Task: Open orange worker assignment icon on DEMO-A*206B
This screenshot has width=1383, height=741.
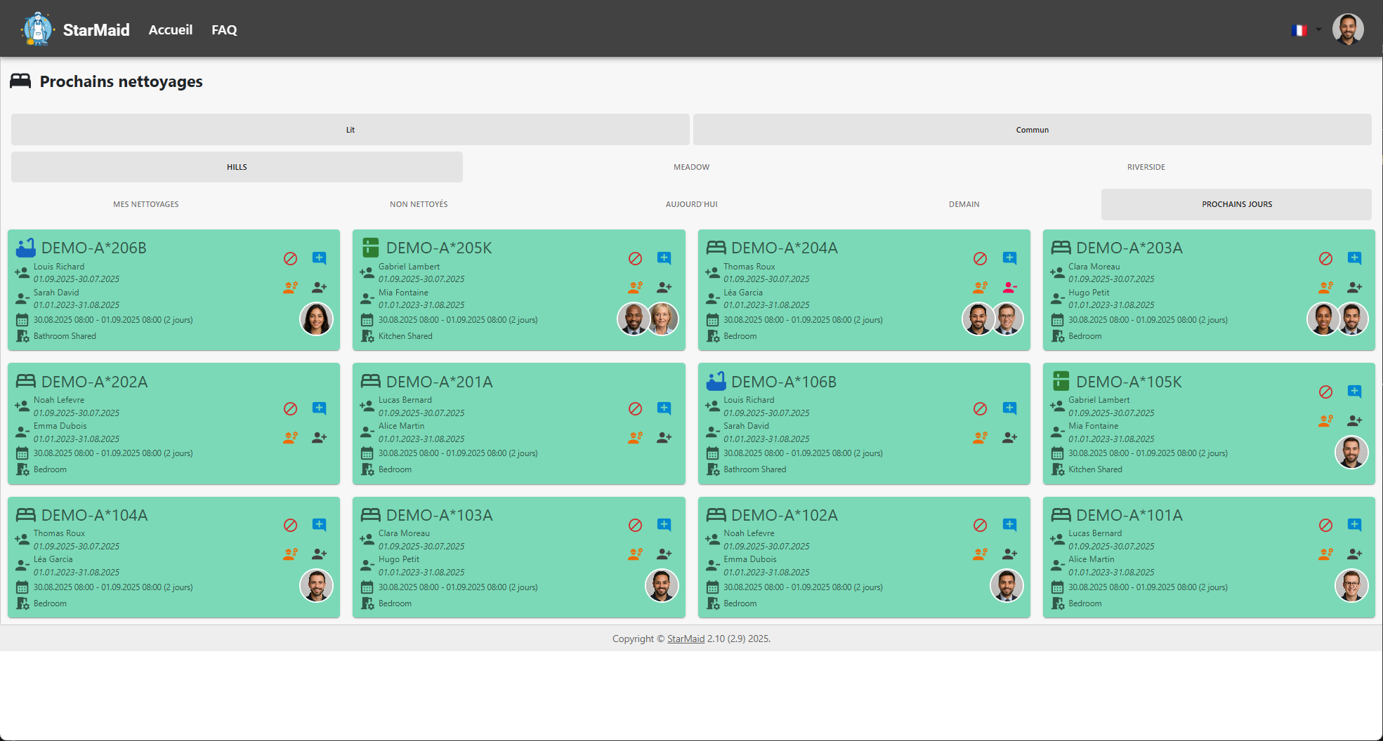Action: pyautogui.click(x=290, y=287)
